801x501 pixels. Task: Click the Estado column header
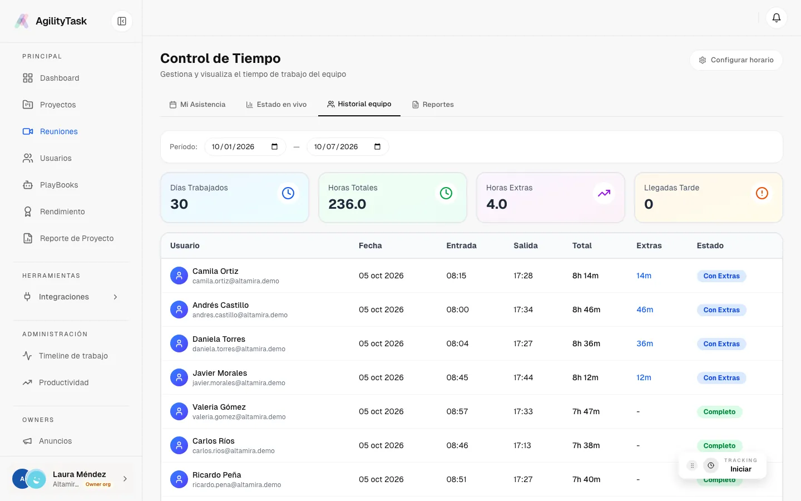coord(710,245)
